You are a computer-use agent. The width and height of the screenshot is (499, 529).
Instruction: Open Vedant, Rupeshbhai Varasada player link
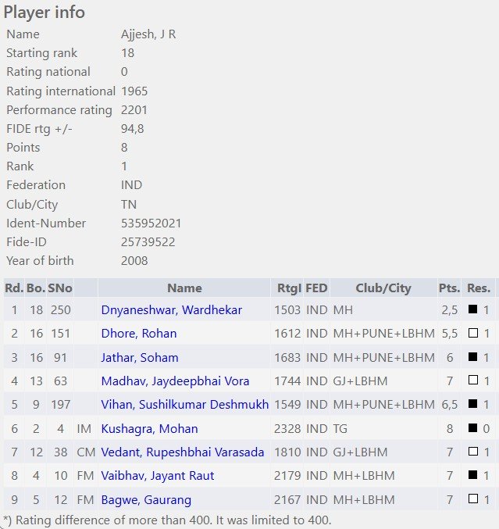[x=183, y=452]
